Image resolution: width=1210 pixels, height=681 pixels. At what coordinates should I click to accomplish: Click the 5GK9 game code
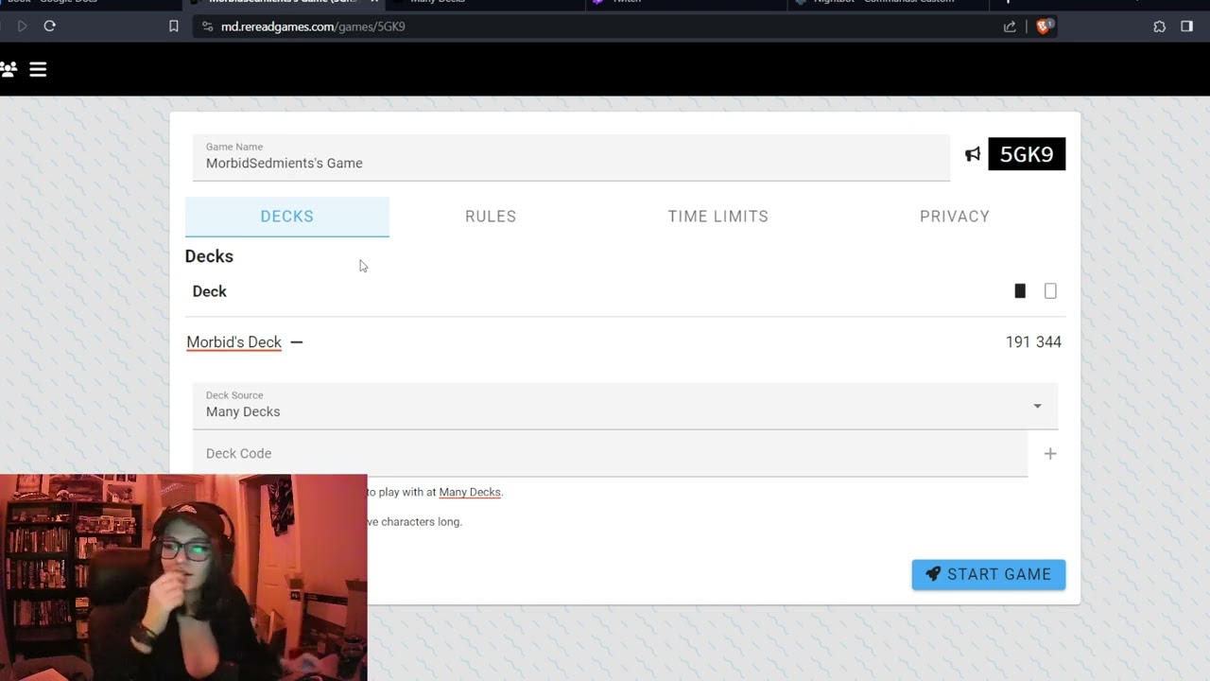coord(1027,154)
